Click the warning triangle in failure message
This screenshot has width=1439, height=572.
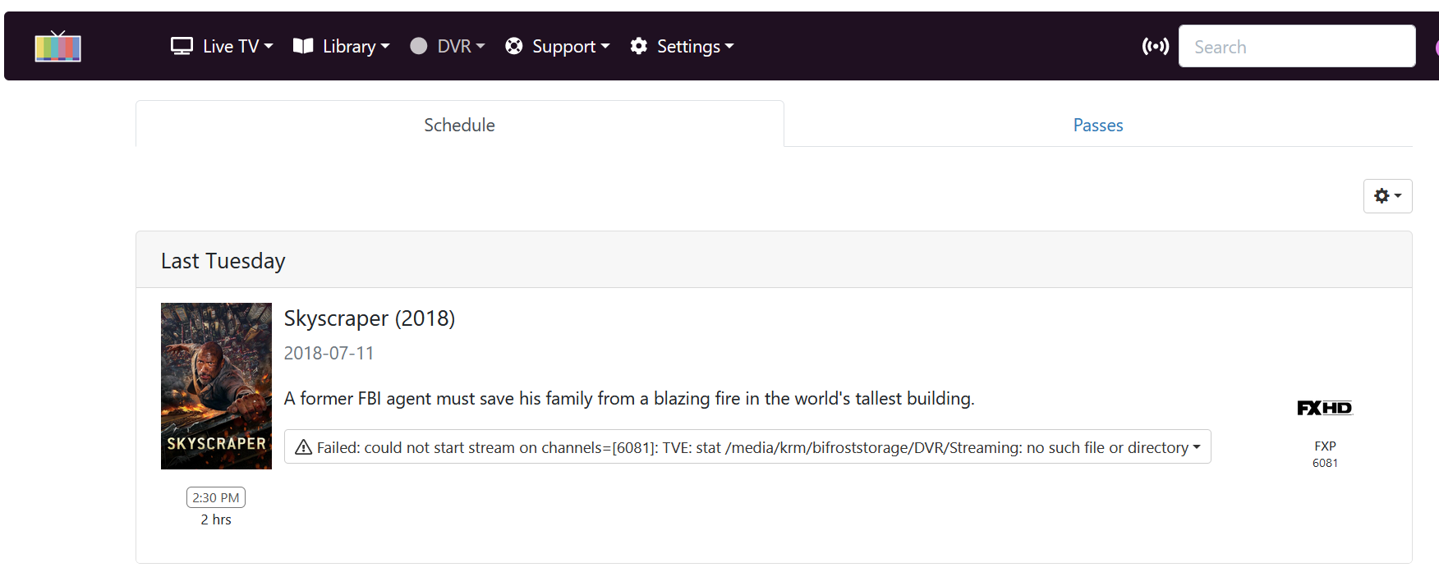(x=303, y=447)
